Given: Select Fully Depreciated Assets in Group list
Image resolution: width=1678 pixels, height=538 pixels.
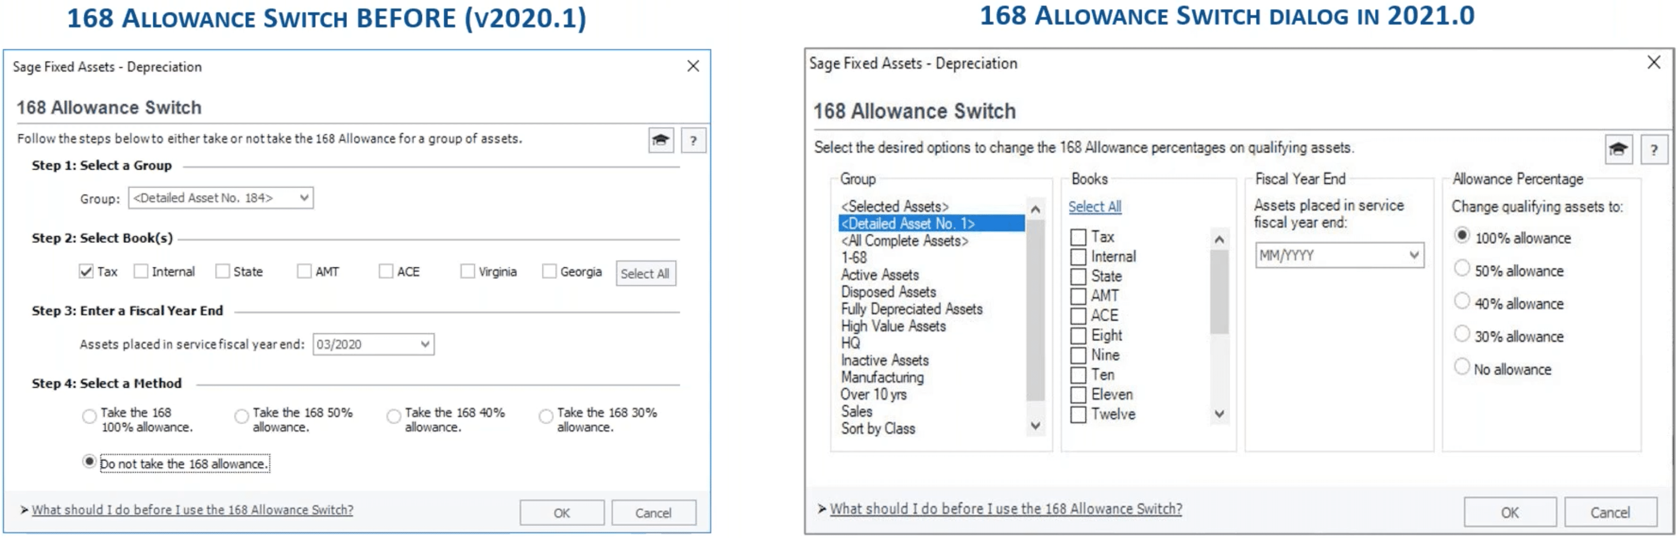Looking at the screenshot, I should point(911,309).
